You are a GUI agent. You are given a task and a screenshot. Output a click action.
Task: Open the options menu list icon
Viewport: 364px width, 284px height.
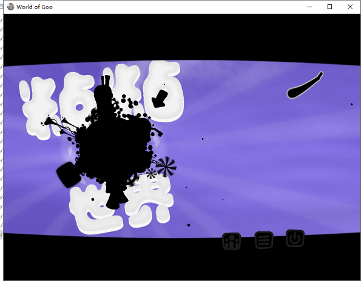point(264,240)
